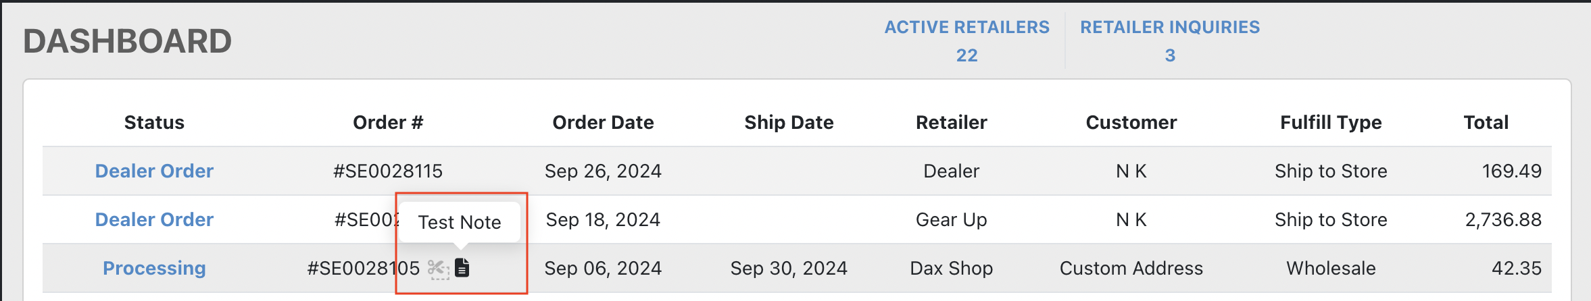
Task: Sort by Total column header
Action: tap(1486, 122)
